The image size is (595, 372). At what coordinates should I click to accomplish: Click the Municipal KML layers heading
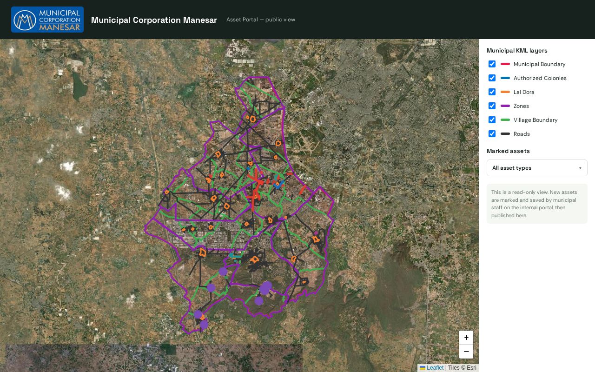point(517,51)
